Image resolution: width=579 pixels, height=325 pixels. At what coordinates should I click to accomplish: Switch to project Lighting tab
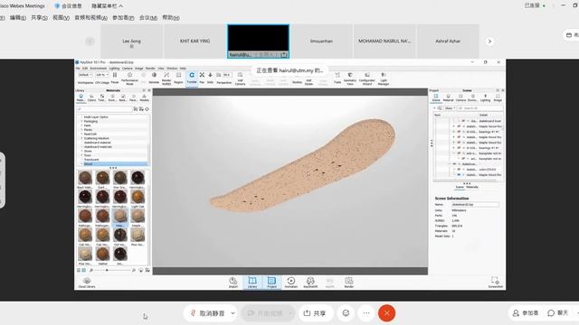coord(485,97)
